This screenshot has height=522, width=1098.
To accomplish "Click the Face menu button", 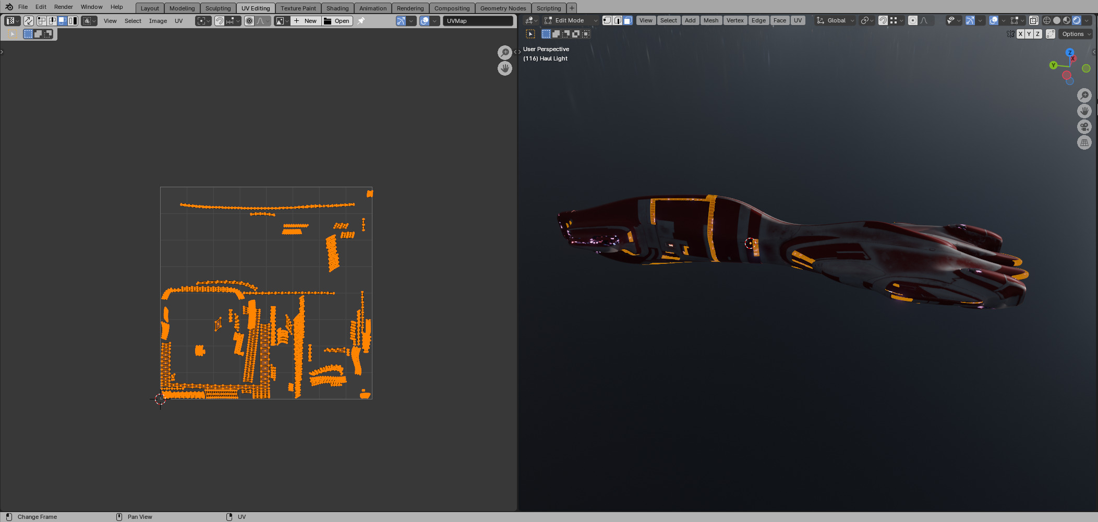I will [x=780, y=20].
